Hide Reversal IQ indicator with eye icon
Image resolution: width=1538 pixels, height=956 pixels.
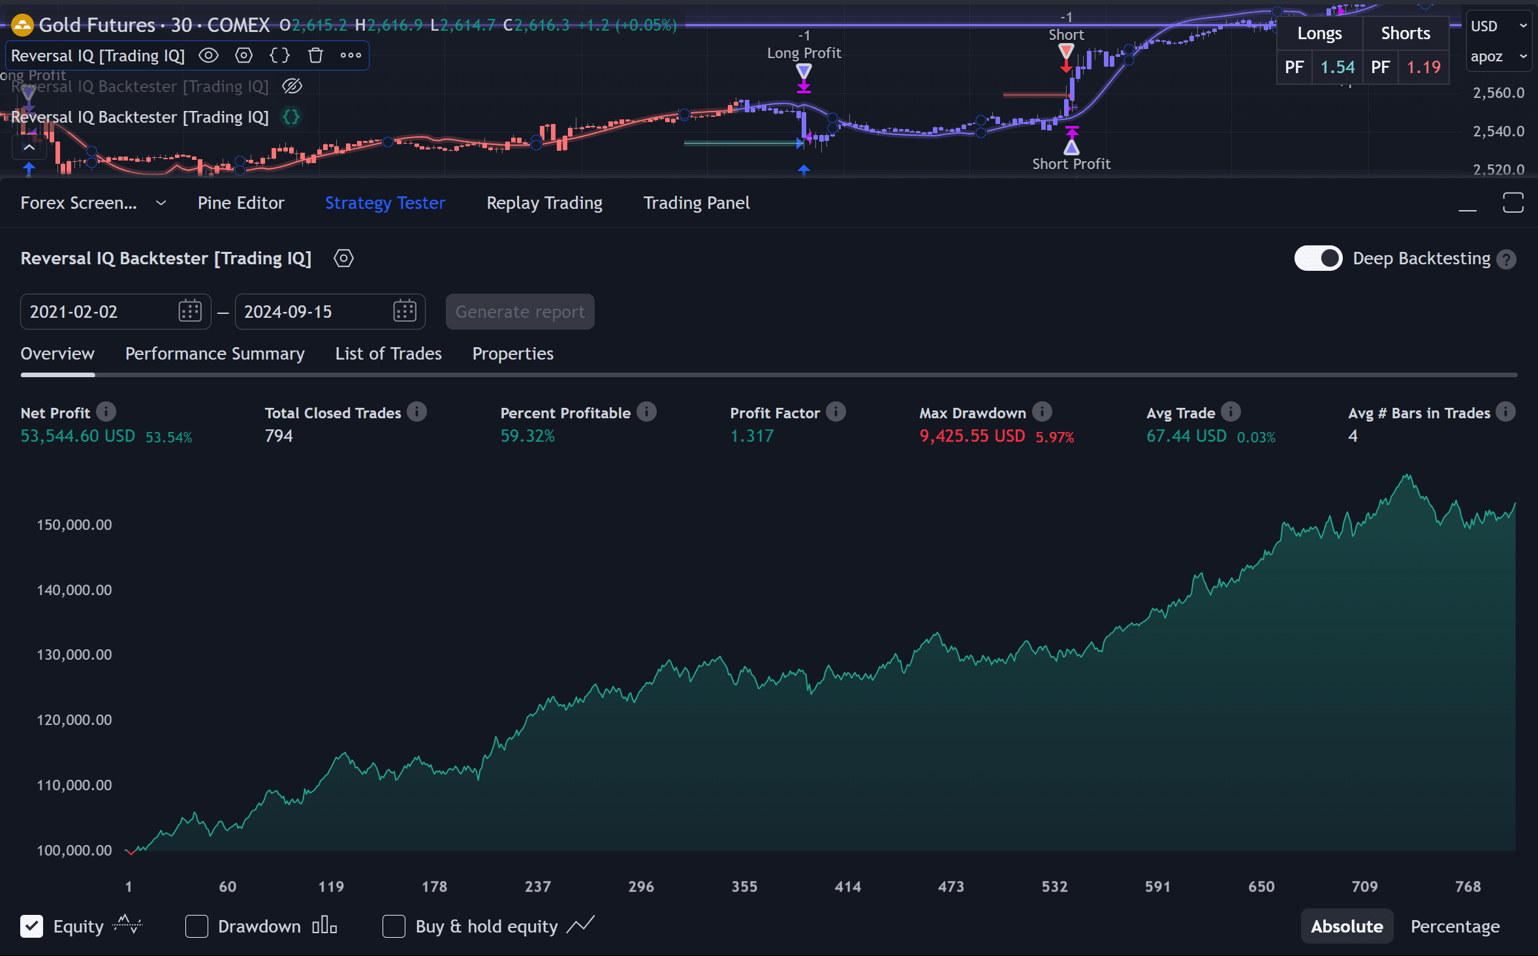pyautogui.click(x=208, y=55)
